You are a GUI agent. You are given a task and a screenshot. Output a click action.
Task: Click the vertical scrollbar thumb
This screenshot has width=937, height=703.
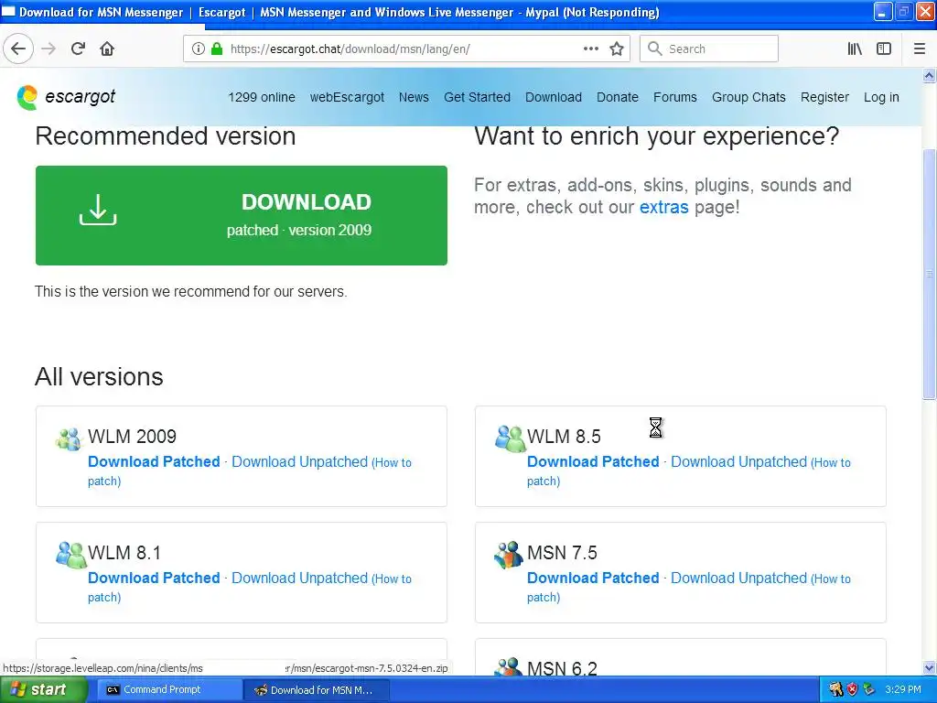pos(929,274)
